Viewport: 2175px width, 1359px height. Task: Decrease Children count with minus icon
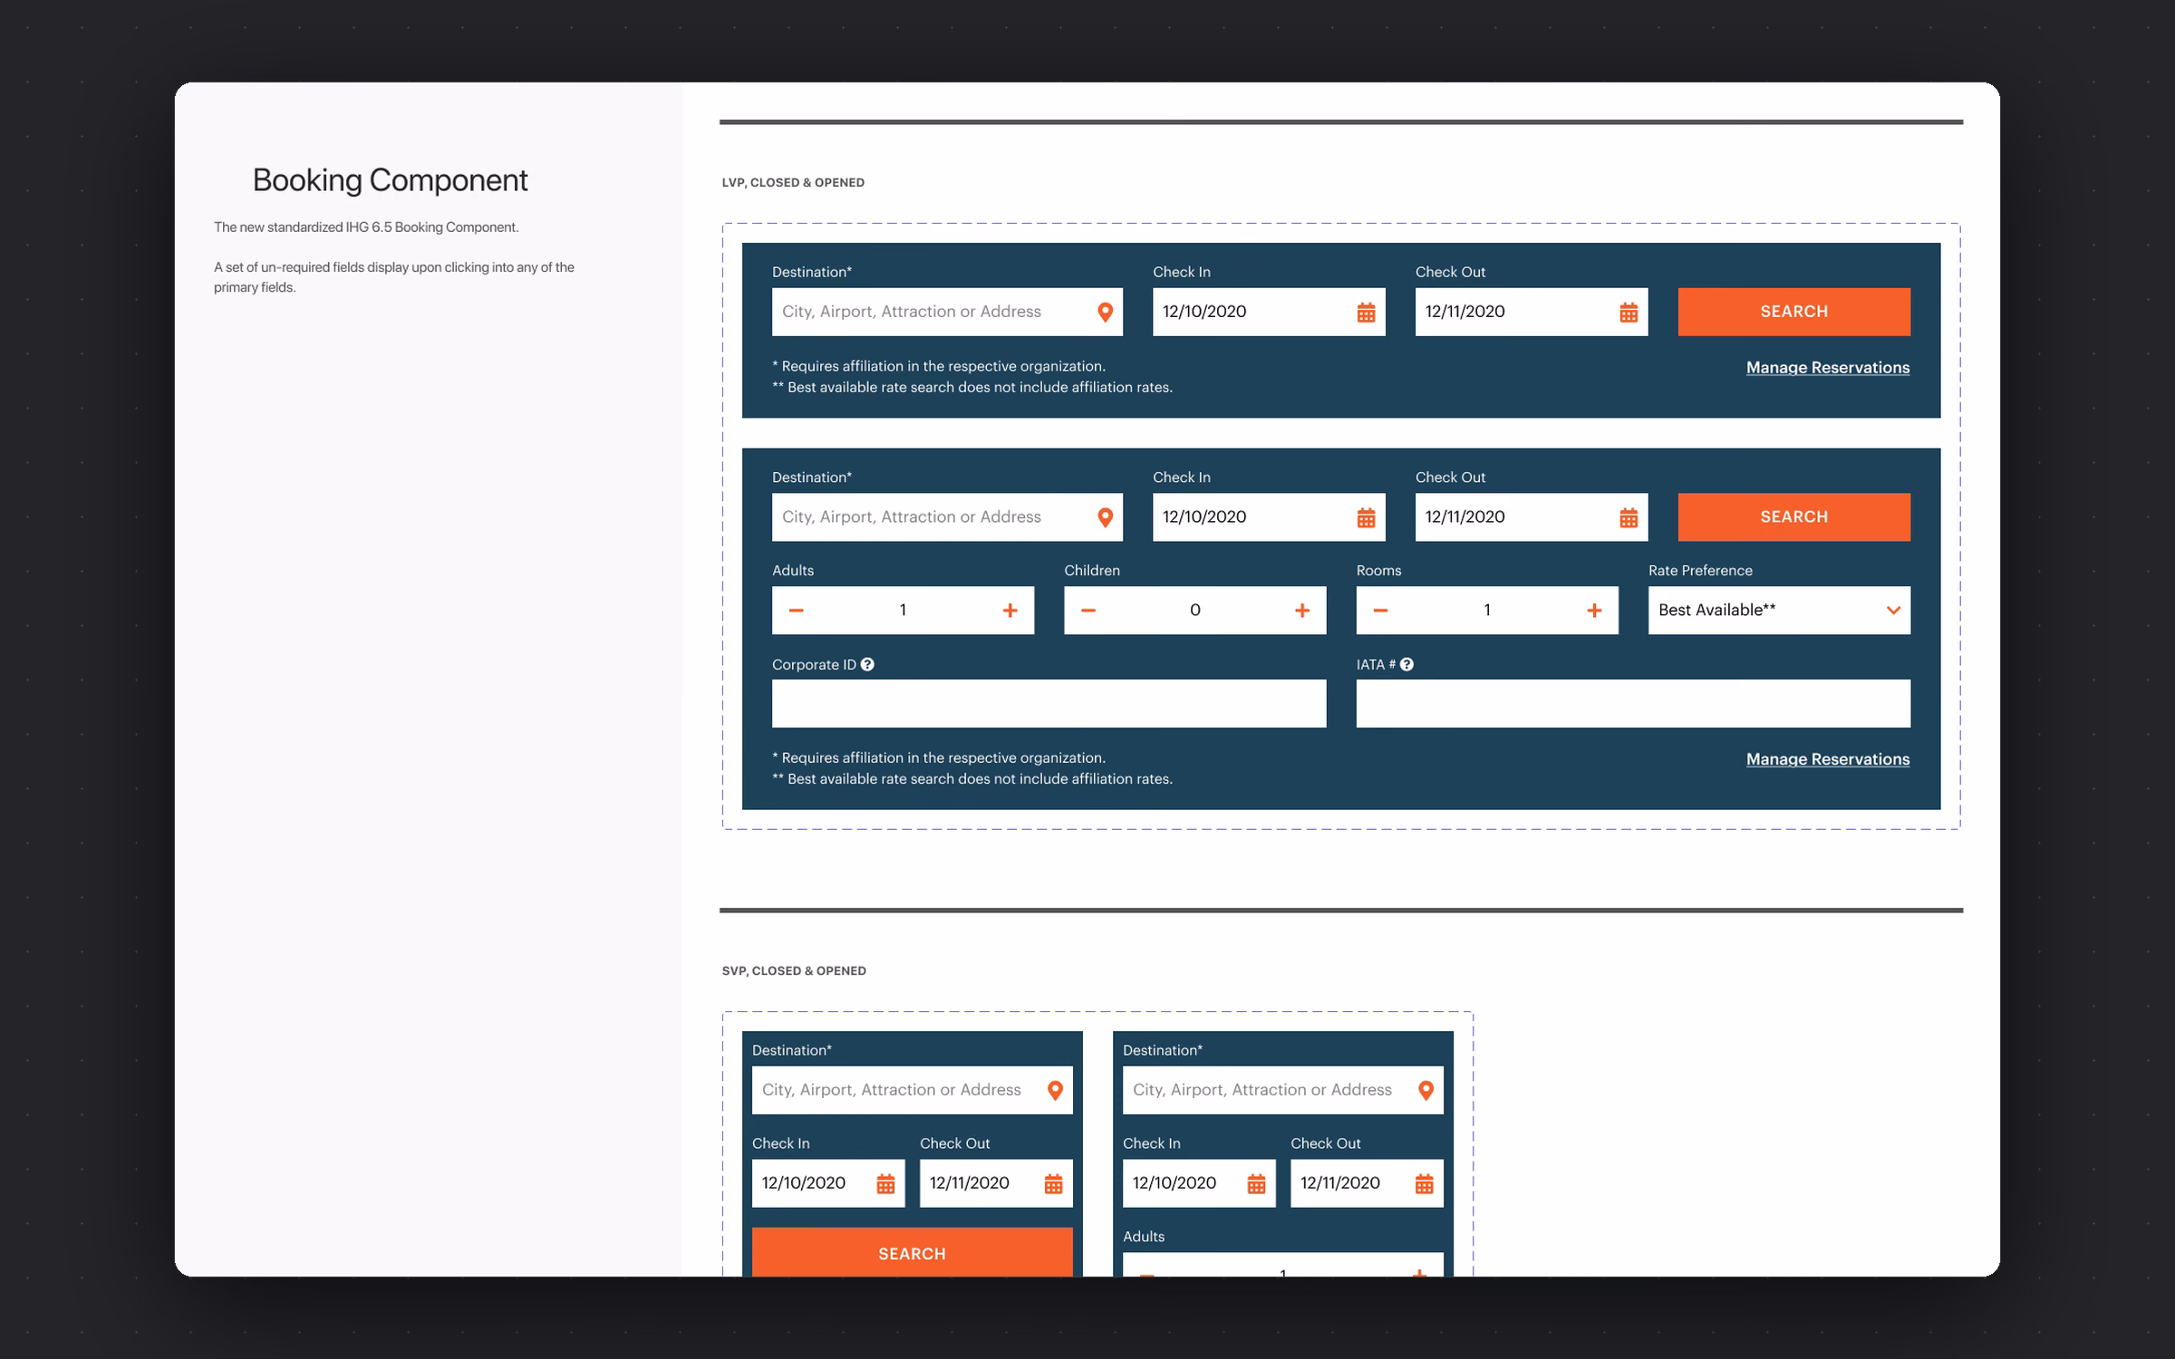coord(1088,611)
